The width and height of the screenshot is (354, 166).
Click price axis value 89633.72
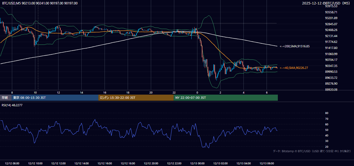[332, 78]
